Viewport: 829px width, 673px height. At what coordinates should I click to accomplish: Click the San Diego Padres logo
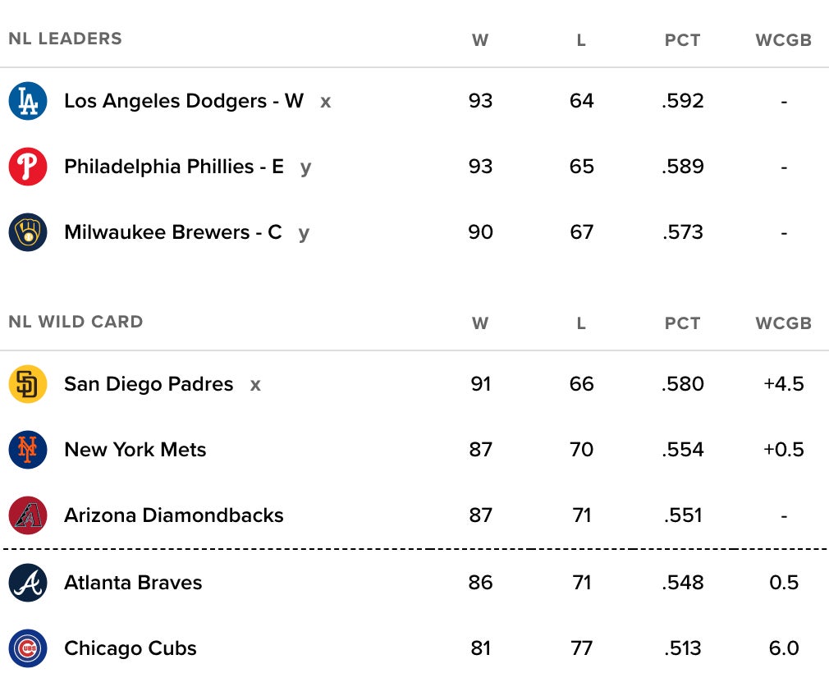(x=28, y=384)
